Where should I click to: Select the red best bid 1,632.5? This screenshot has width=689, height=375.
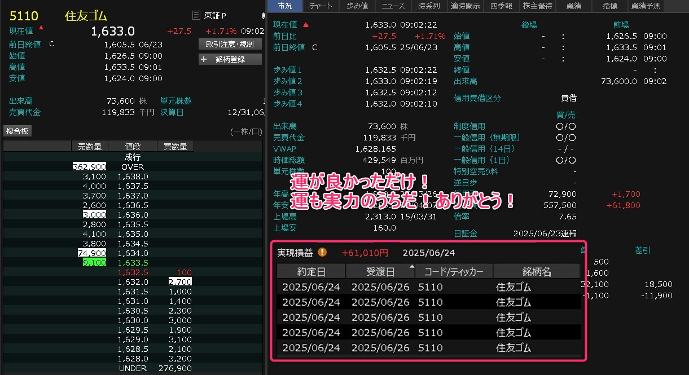pos(133,272)
